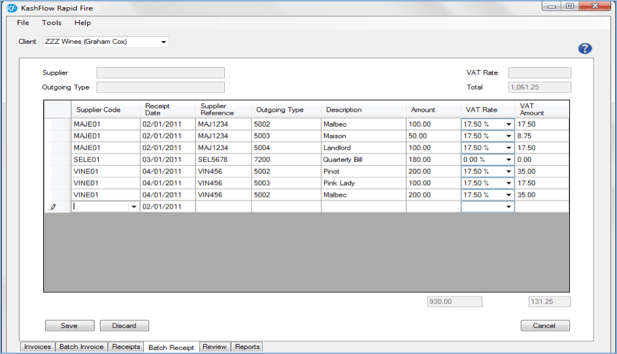The image size is (617, 354).
Task: Expand Supplier Code dropdown in new row
Action: point(134,206)
